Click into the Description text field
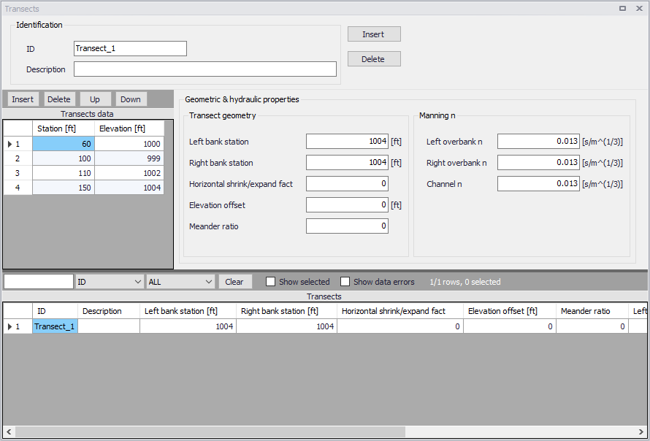650x441 pixels. coord(204,69)
